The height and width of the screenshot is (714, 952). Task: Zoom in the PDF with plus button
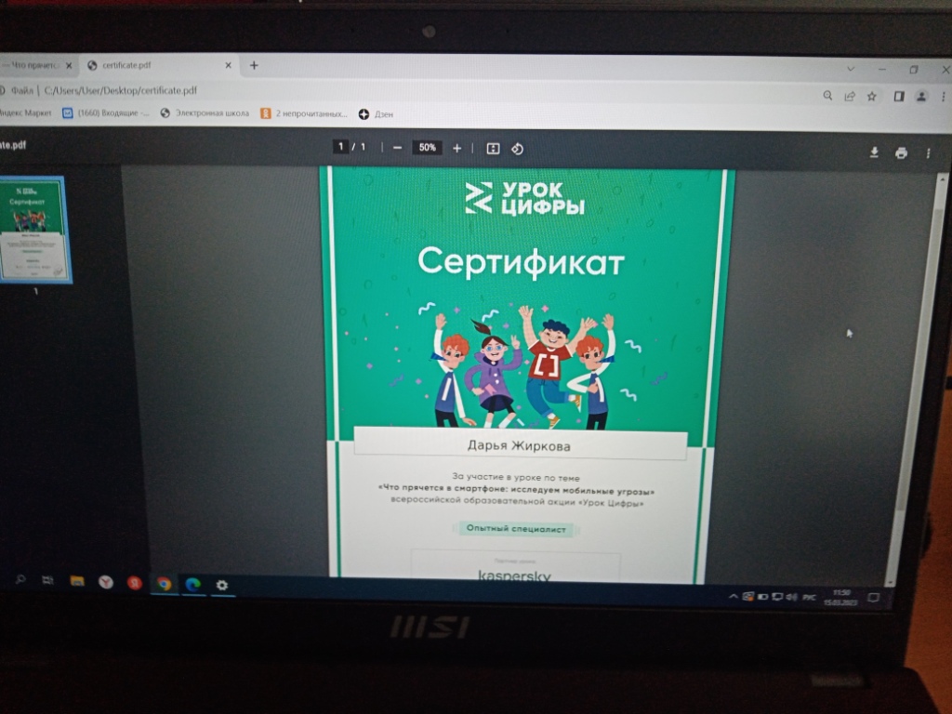tap(457, 148)
